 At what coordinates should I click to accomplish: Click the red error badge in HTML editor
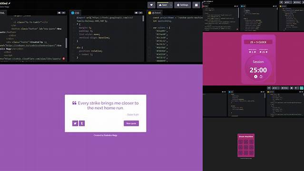(x=64, y=58)
